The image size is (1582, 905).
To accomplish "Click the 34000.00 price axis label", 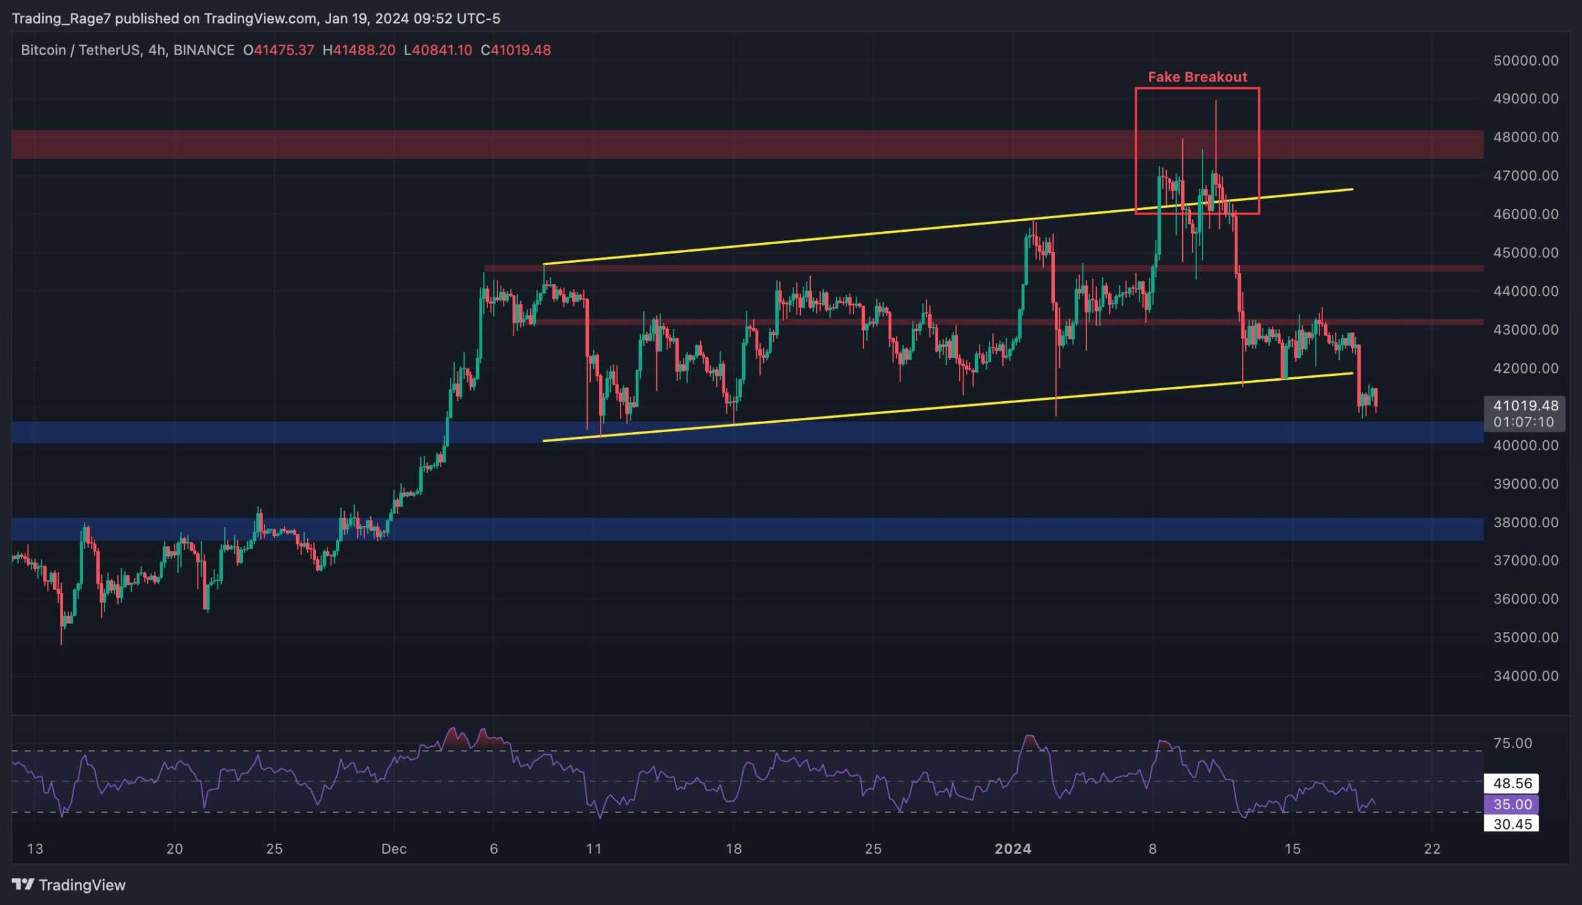I will (1525, 676).
